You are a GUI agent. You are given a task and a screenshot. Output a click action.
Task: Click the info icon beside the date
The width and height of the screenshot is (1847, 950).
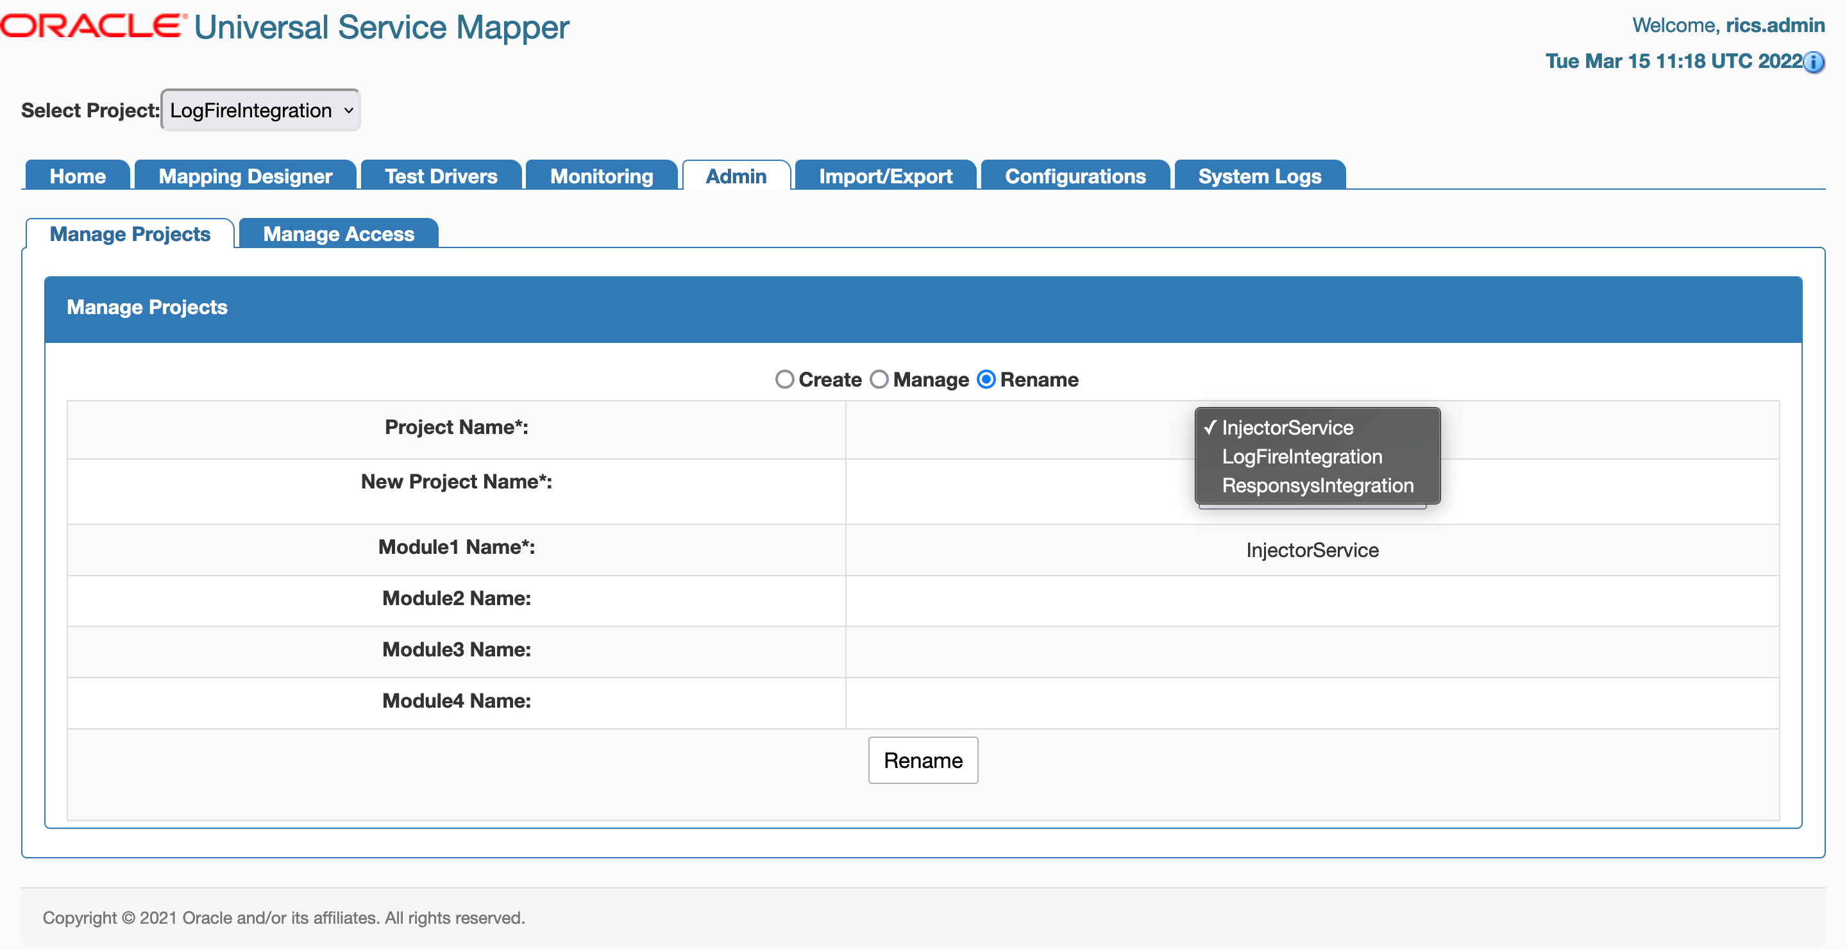coord(1814,62)
